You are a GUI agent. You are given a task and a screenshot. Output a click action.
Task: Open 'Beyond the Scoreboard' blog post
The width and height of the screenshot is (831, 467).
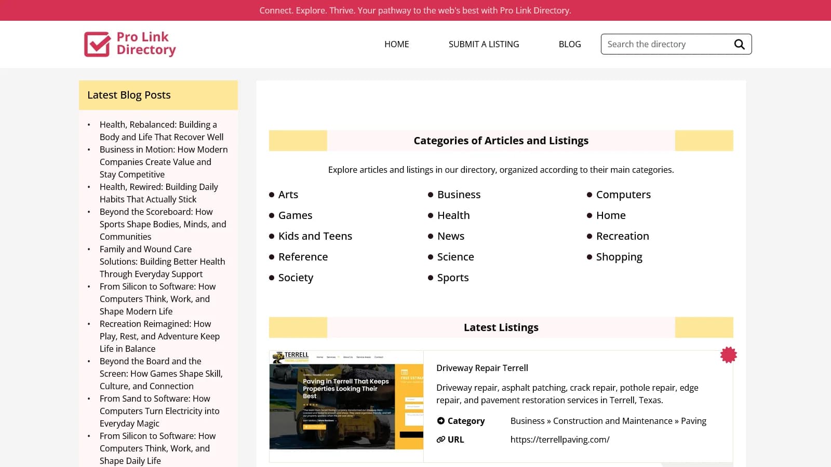163,224
